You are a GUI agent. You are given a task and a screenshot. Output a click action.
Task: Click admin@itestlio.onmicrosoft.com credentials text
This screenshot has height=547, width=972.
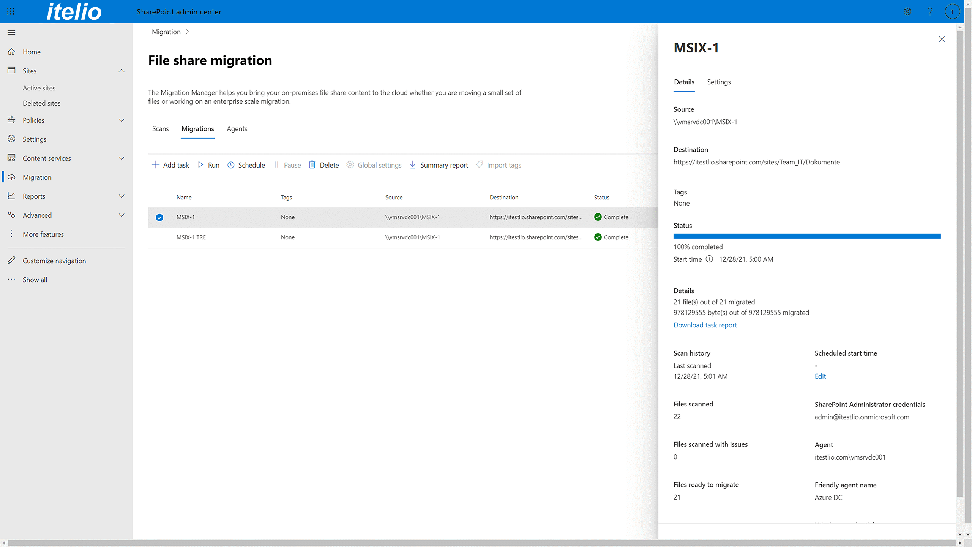coord(862,417)
